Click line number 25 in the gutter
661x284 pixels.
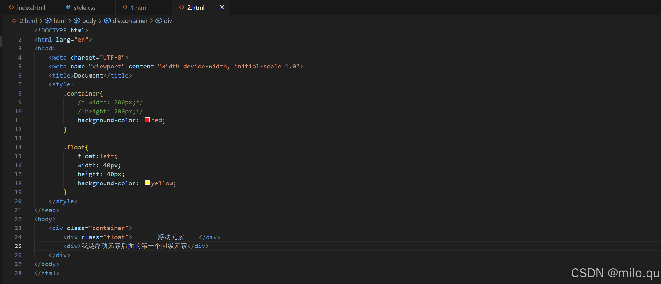click(x=18, y=246)
